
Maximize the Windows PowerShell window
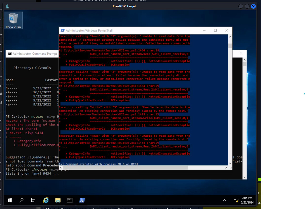pos(215,30)
